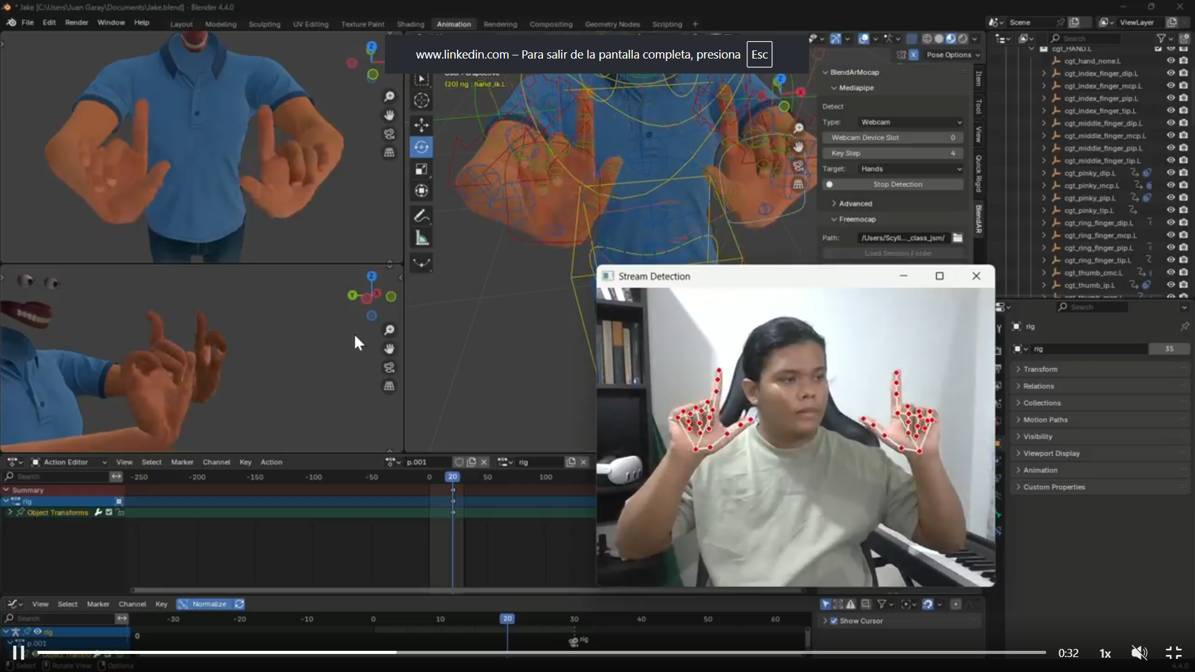
Task: Click the exit fullscreen video icon
Action: pos(1173,653)
